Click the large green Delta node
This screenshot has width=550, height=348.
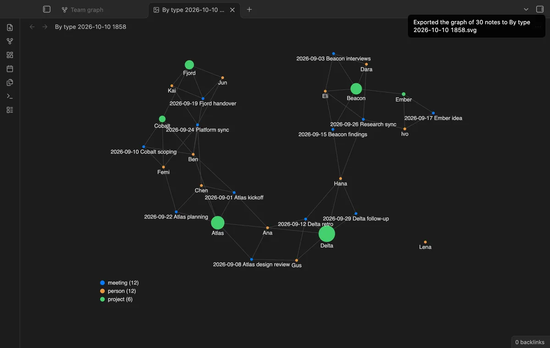click(x=327, y=234)
